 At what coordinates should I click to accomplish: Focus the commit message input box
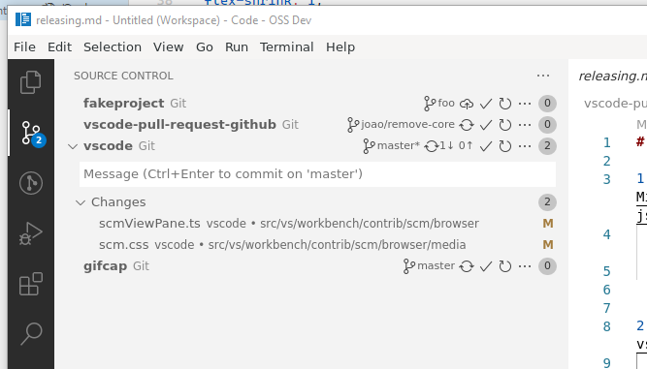point(317,174)
